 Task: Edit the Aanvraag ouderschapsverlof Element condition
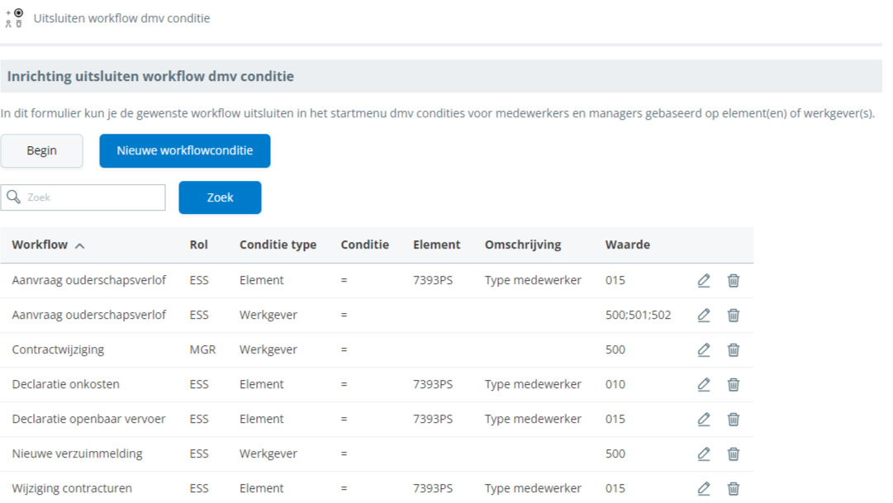[703, 280]
